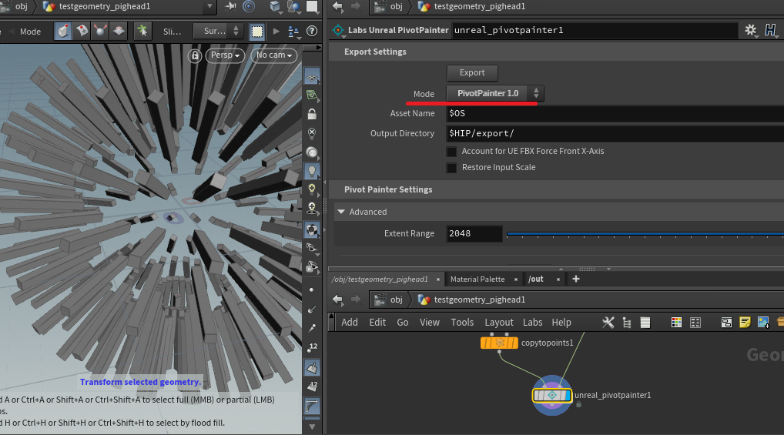This screenshot has width=784, height=435.
Task: Pin the scene viewer pane
Action: point(230,6)
